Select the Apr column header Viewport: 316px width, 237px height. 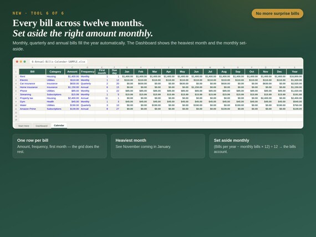169,72
